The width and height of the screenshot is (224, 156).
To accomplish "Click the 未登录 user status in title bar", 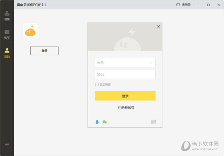I will 186,5.
